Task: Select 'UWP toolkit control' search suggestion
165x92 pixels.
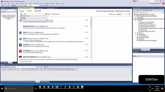Action: click(x=25, y=16)
